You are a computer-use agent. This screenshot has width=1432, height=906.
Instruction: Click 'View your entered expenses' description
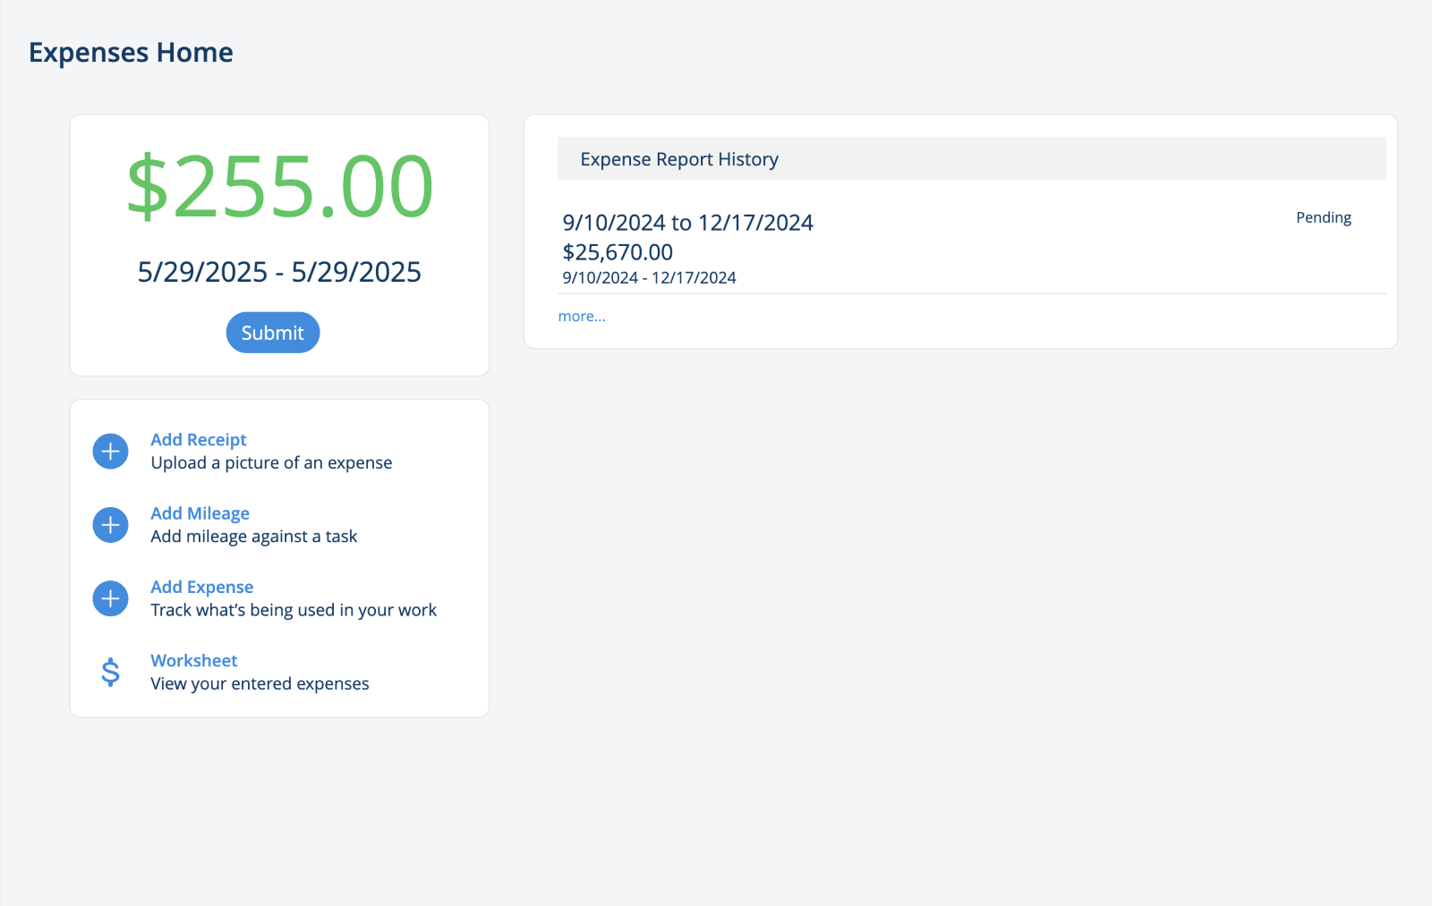pos(260,683)
